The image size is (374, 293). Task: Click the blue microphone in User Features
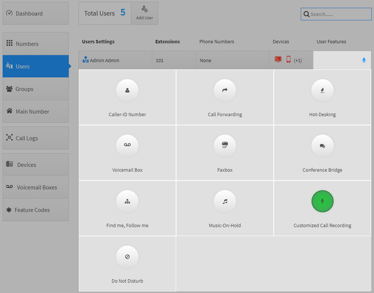point(364,60)
